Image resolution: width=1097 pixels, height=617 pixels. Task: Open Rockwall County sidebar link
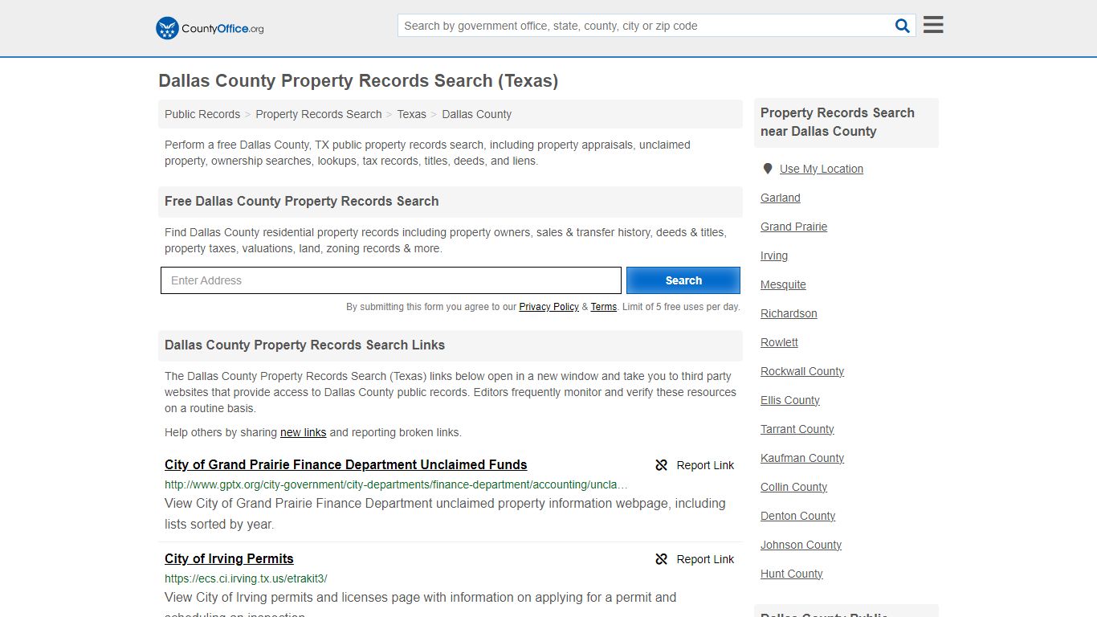pos(802,371)
